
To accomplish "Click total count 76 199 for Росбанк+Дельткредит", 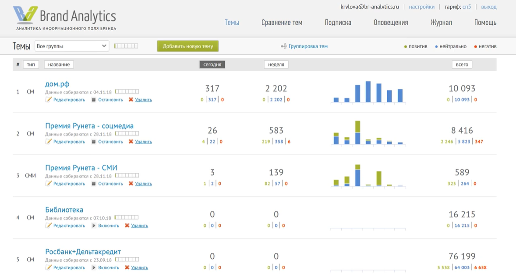I will [x=462, y=256].
